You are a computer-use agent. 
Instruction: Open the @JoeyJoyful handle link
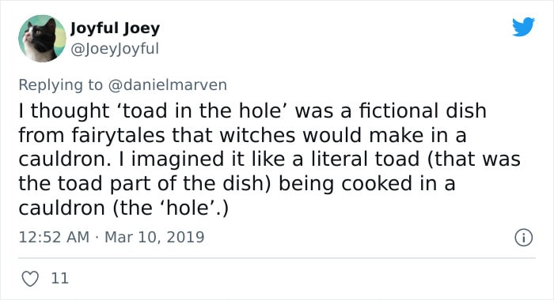click(115, 49)
